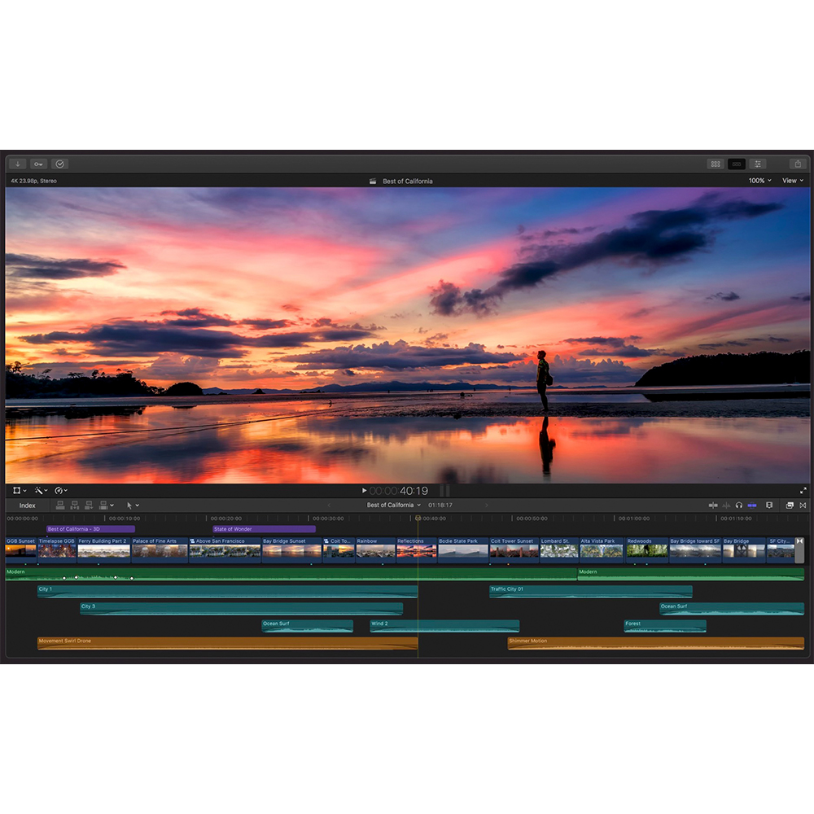The height and width of the screenshot is (814, 814).
Task: Open the Keyword Editor key icon
Action: (x=38, y=164)
